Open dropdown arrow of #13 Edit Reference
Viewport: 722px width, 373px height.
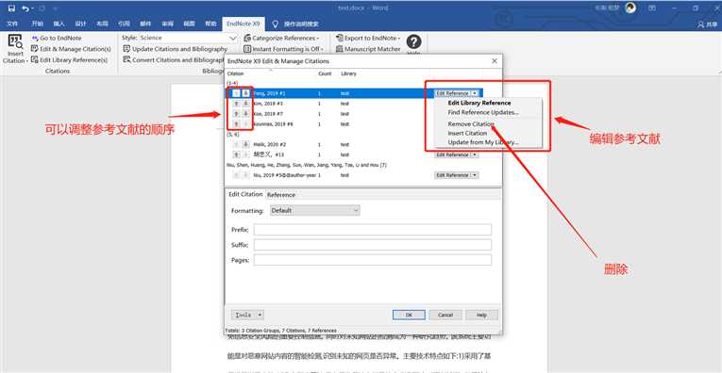(475, 154)
